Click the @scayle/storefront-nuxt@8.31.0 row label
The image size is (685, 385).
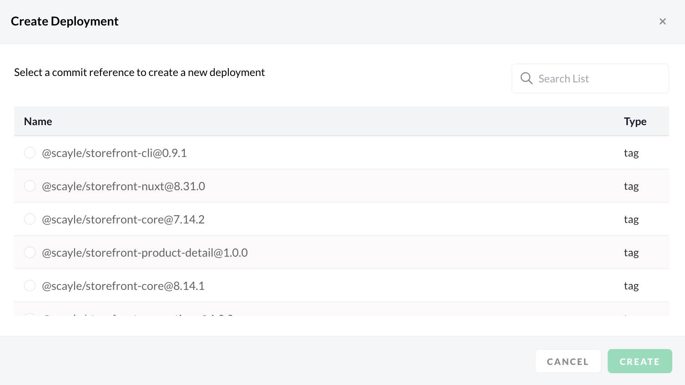[123, 186]
